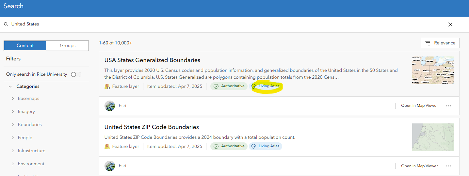Toggle Only search in Rice University
469x176 pixels.
coord(76,74)
